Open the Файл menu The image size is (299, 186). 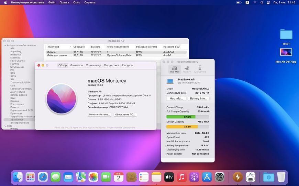point(52,2)
